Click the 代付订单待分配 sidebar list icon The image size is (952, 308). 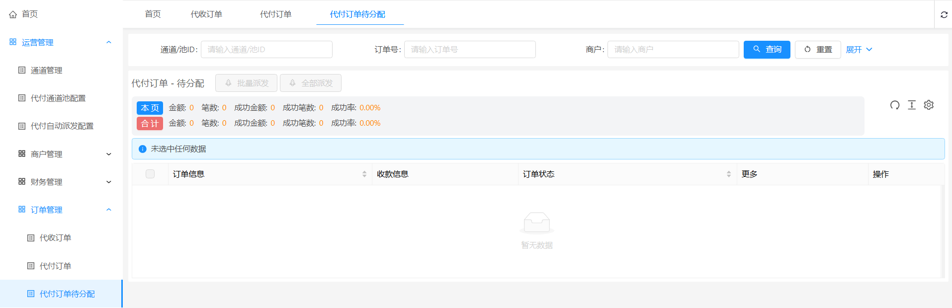point(31,294)
